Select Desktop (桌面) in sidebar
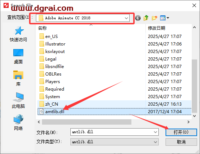 18,56
